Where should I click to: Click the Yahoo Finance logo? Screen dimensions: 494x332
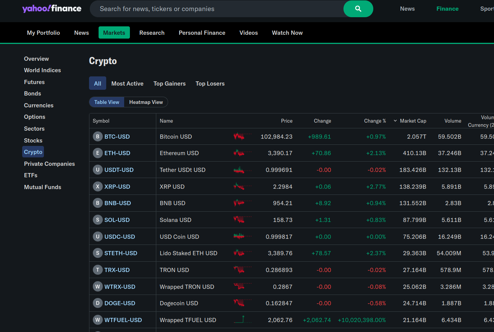(52, 9)
